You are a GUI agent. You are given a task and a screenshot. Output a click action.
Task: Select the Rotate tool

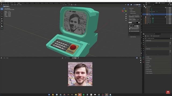tap(2, 16)
